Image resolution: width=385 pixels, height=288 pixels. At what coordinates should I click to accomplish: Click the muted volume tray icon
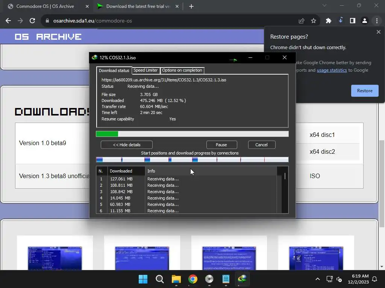pos(339,279)
